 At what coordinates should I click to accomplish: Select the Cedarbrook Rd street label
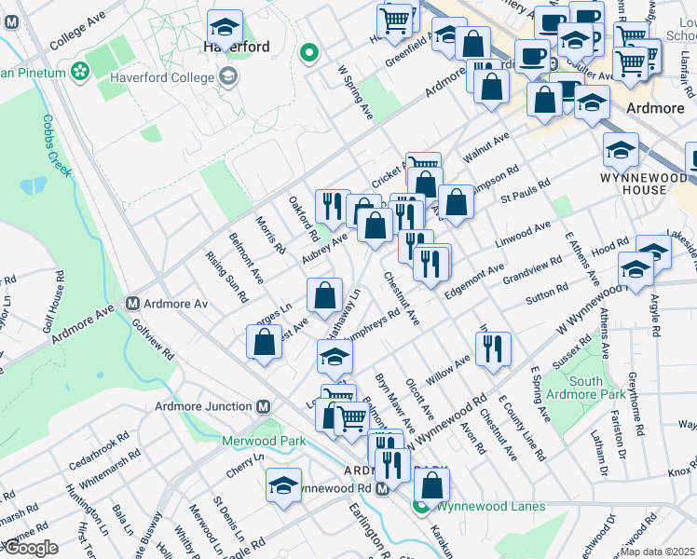(99, 450)
